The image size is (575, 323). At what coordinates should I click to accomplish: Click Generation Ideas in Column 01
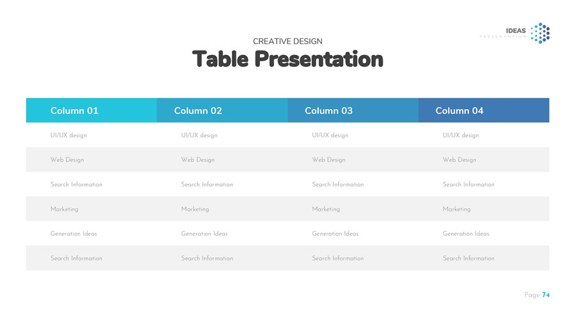click(x=73, y=234)
